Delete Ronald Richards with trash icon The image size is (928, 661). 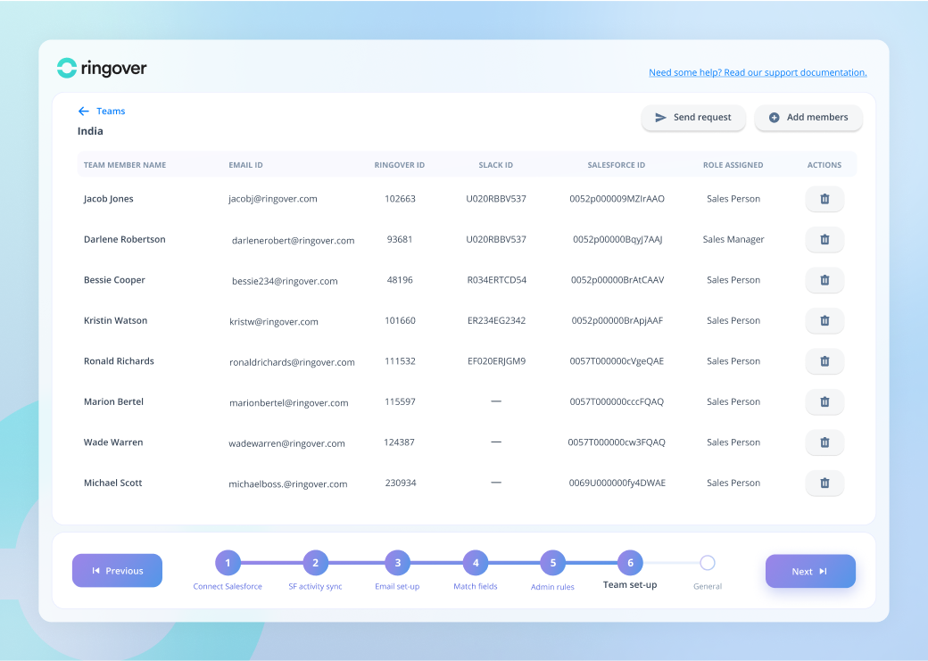(x=824, y=361)
